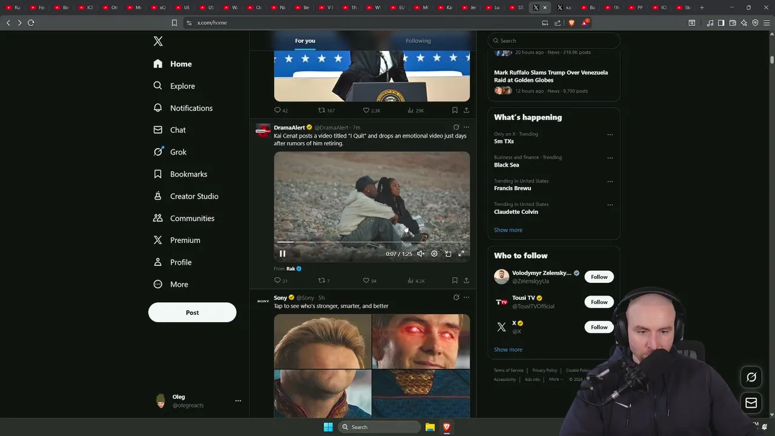775x436 pixels.
Task: Open DramaAlert profile avatar
Action: [263, 130]
